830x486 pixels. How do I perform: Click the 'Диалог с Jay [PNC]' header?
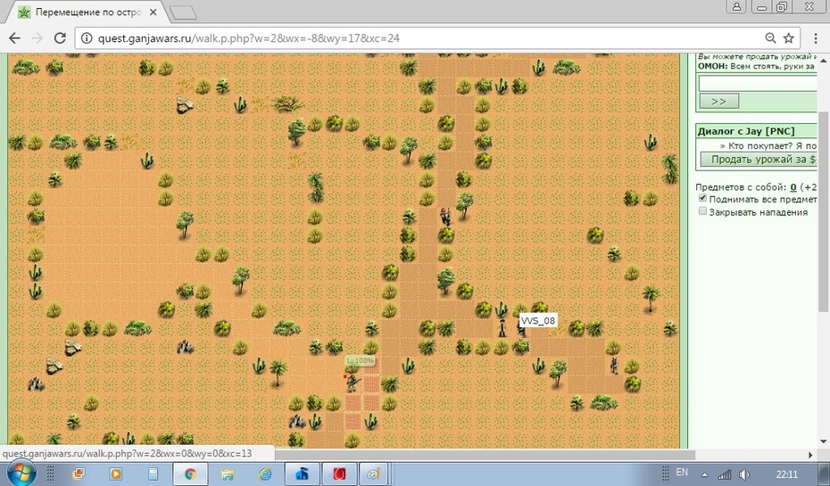tap(746, 131)
